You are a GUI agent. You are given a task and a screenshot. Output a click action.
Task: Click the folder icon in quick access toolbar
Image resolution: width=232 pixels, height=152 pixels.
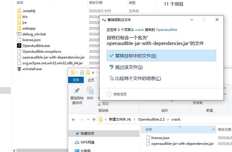(x=73, y=72)
